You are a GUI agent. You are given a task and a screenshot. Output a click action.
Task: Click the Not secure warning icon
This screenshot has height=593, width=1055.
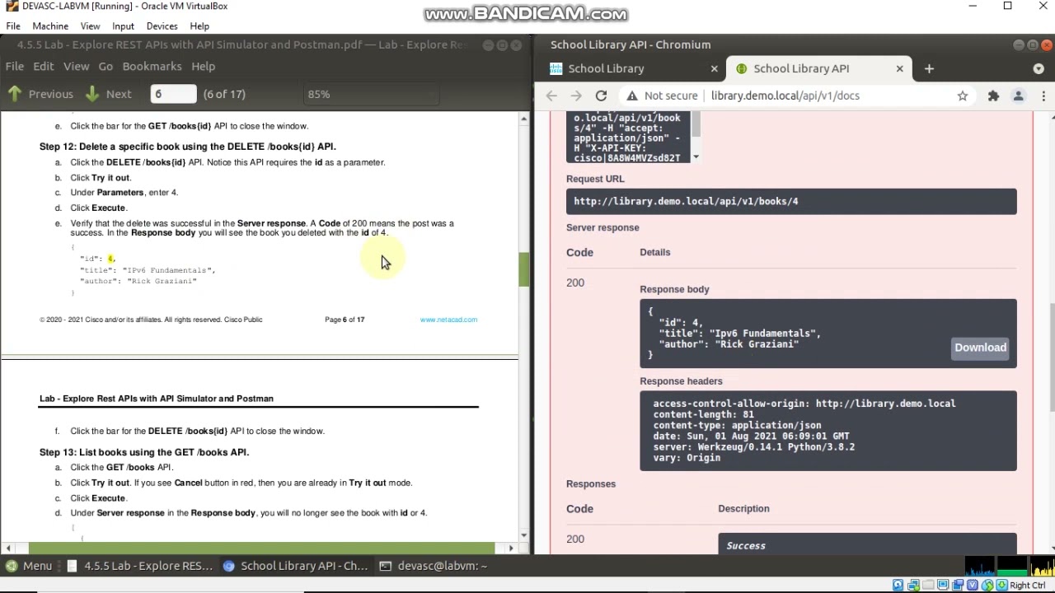click(632, 96)
